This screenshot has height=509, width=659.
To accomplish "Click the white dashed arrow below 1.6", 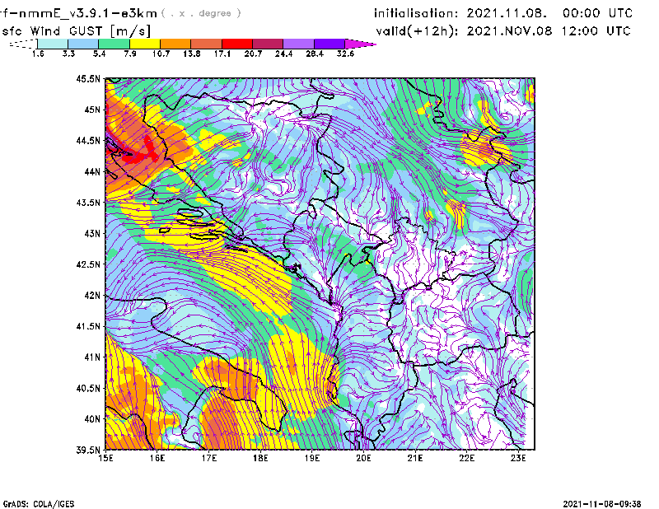I will click(23, 44).
